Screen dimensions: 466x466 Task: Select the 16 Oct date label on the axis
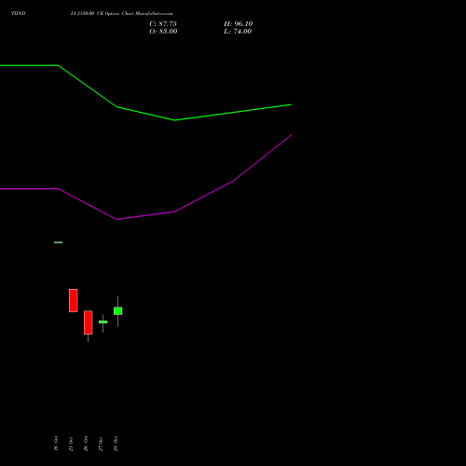pos(56,444)
